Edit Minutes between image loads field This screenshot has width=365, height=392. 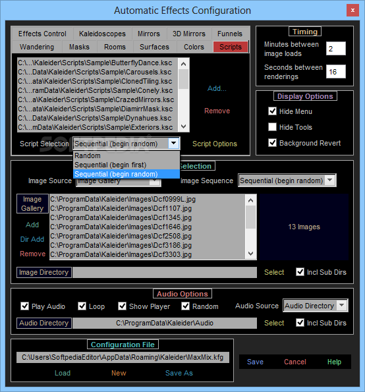point(336,49)
